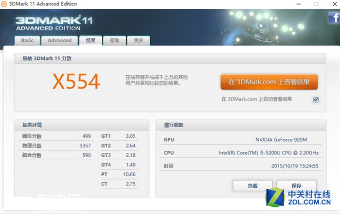Select the 结果 tab
Viewport: 340px width, 216px height.
[90, 40]
